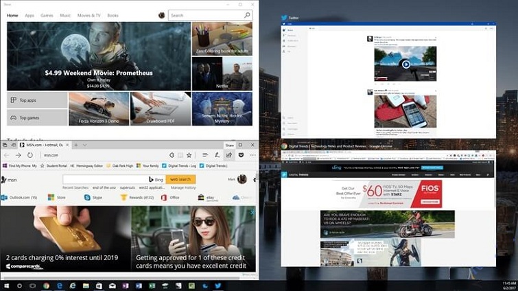Image resolution: width=518 pixels, height=291 pixels.
Task: Open the Edge Hub icon
Action: (x=204, y=155)
